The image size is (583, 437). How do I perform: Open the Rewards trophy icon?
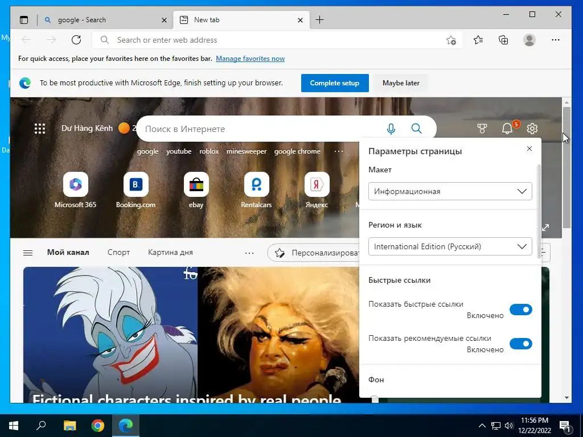[x=482, y=129]
